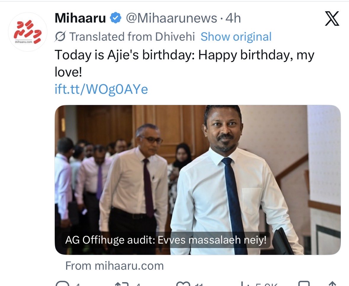Screen dimensions: 349x286
Task: Show original Dhivehi text
Action: (236, 36)
